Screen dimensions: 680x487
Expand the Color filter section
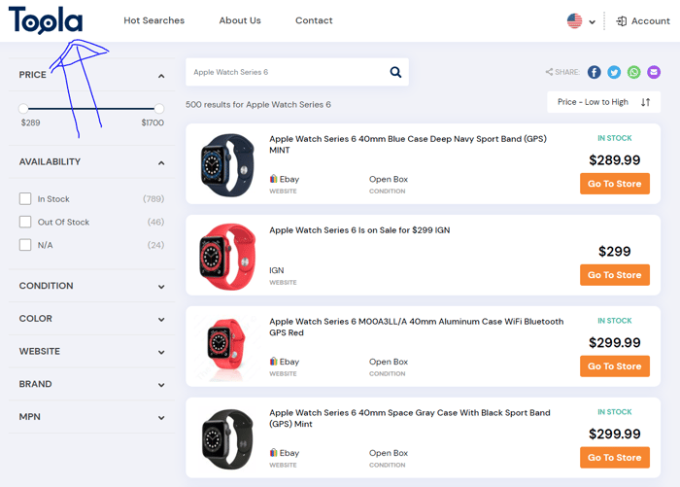click(91, 319)
